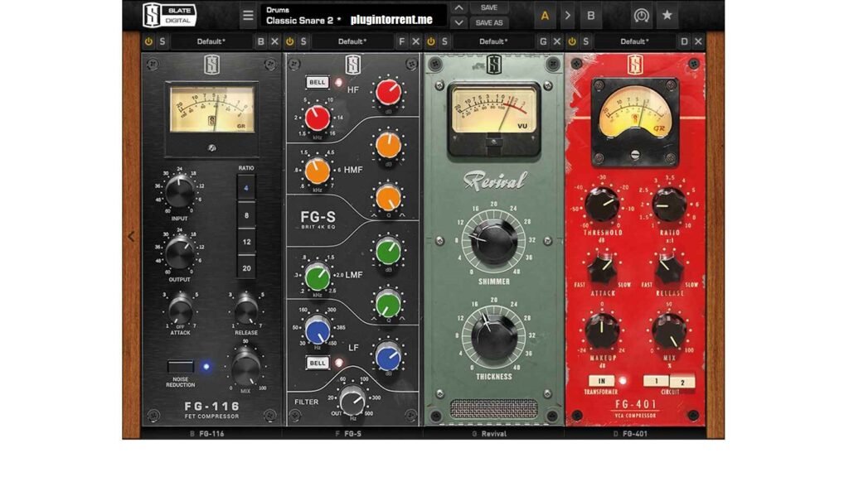This screenshot has width=849, height=477.
Task: Toggle the FG-401 Transformer IN button
Action: click(x=601, y=381)
